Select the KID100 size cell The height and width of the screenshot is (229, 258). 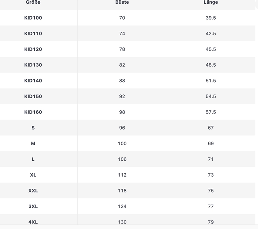pos(33,18)
